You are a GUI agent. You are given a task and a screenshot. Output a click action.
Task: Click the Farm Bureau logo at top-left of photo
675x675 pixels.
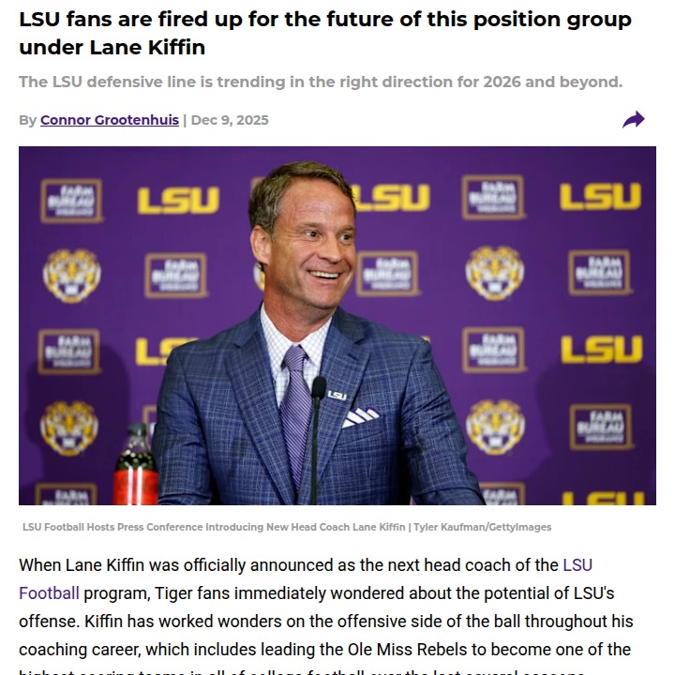(71, 200)
